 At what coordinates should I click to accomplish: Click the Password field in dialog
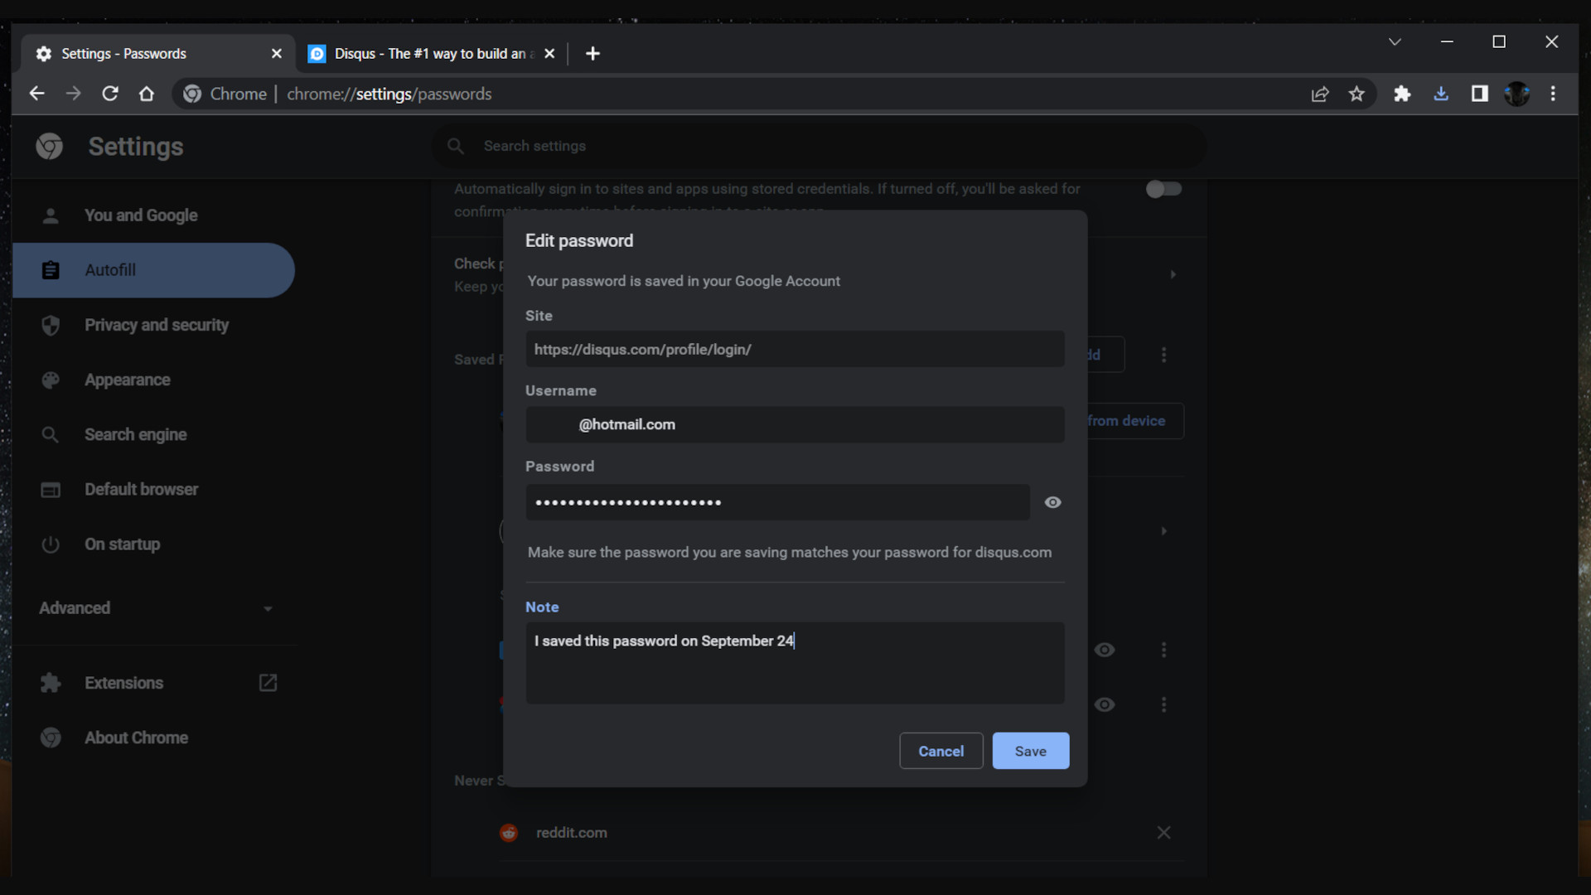tap(777, 502)
